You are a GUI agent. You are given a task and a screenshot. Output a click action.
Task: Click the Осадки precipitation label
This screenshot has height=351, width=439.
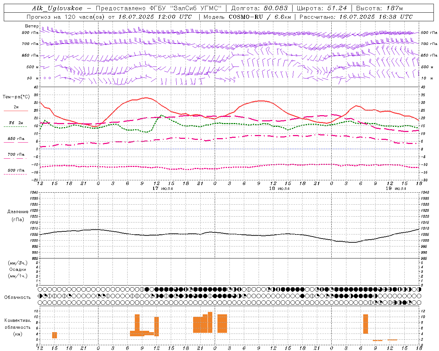coord(18,269)
